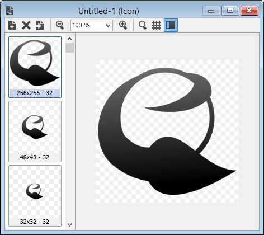Viewport: 264px width, 235px height.
Task: Click the scroll up arrow in formats list
Action: point(70,39)
